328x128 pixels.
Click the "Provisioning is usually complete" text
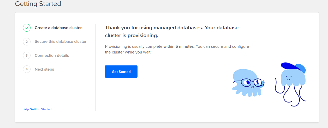[x=134, y=46]
